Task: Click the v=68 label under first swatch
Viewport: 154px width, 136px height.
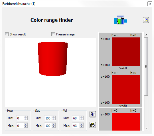Action: coord(123,68)
